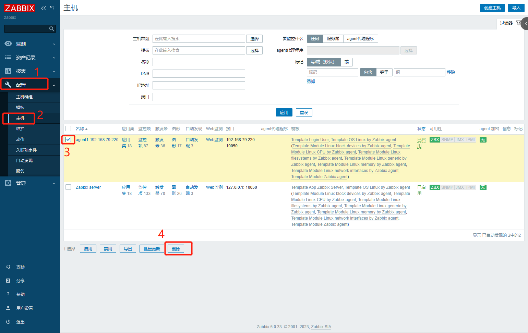This screenshot has height=333, width=528.
Task: Click the help question mark icon
Action: tap(8, 294)
